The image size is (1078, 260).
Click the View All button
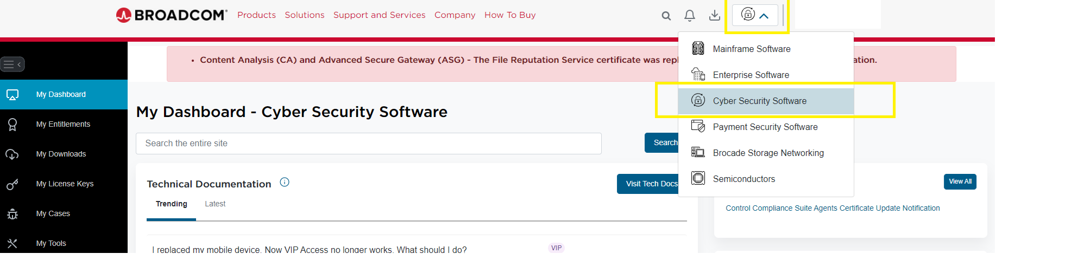pos(960,182)
